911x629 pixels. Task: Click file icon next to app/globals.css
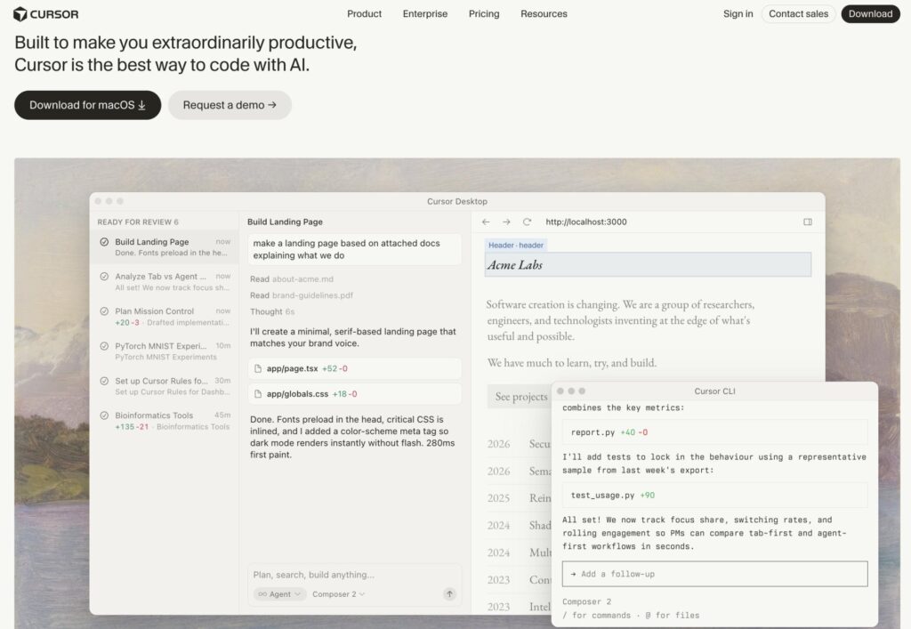coord(258,394)
